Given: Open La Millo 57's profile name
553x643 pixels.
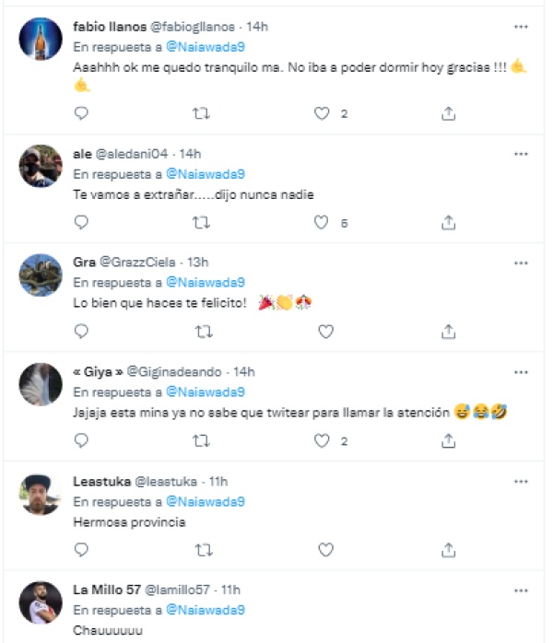Looking at the screenshot, I should [106, 590].
